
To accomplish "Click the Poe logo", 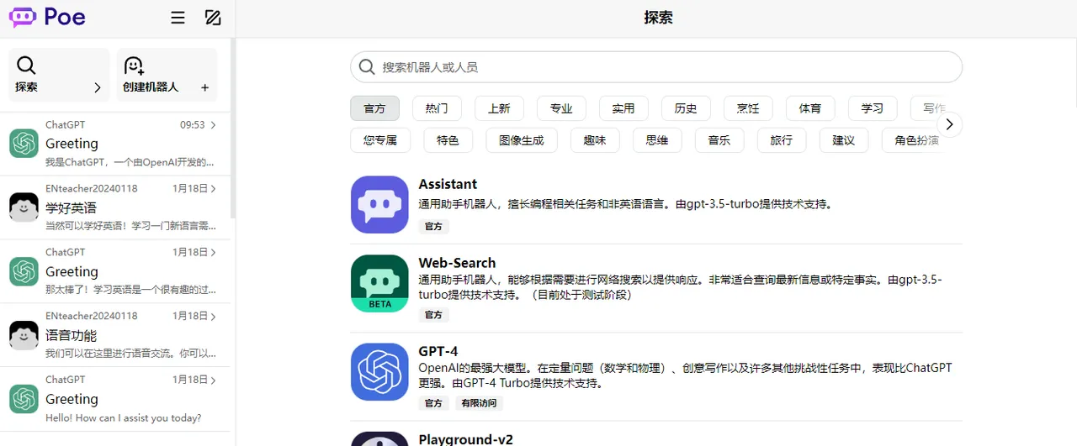I will (47, 17).
